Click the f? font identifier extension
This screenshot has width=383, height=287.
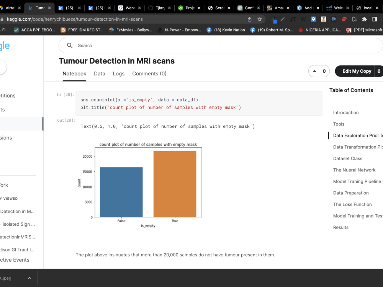[293, 19]
